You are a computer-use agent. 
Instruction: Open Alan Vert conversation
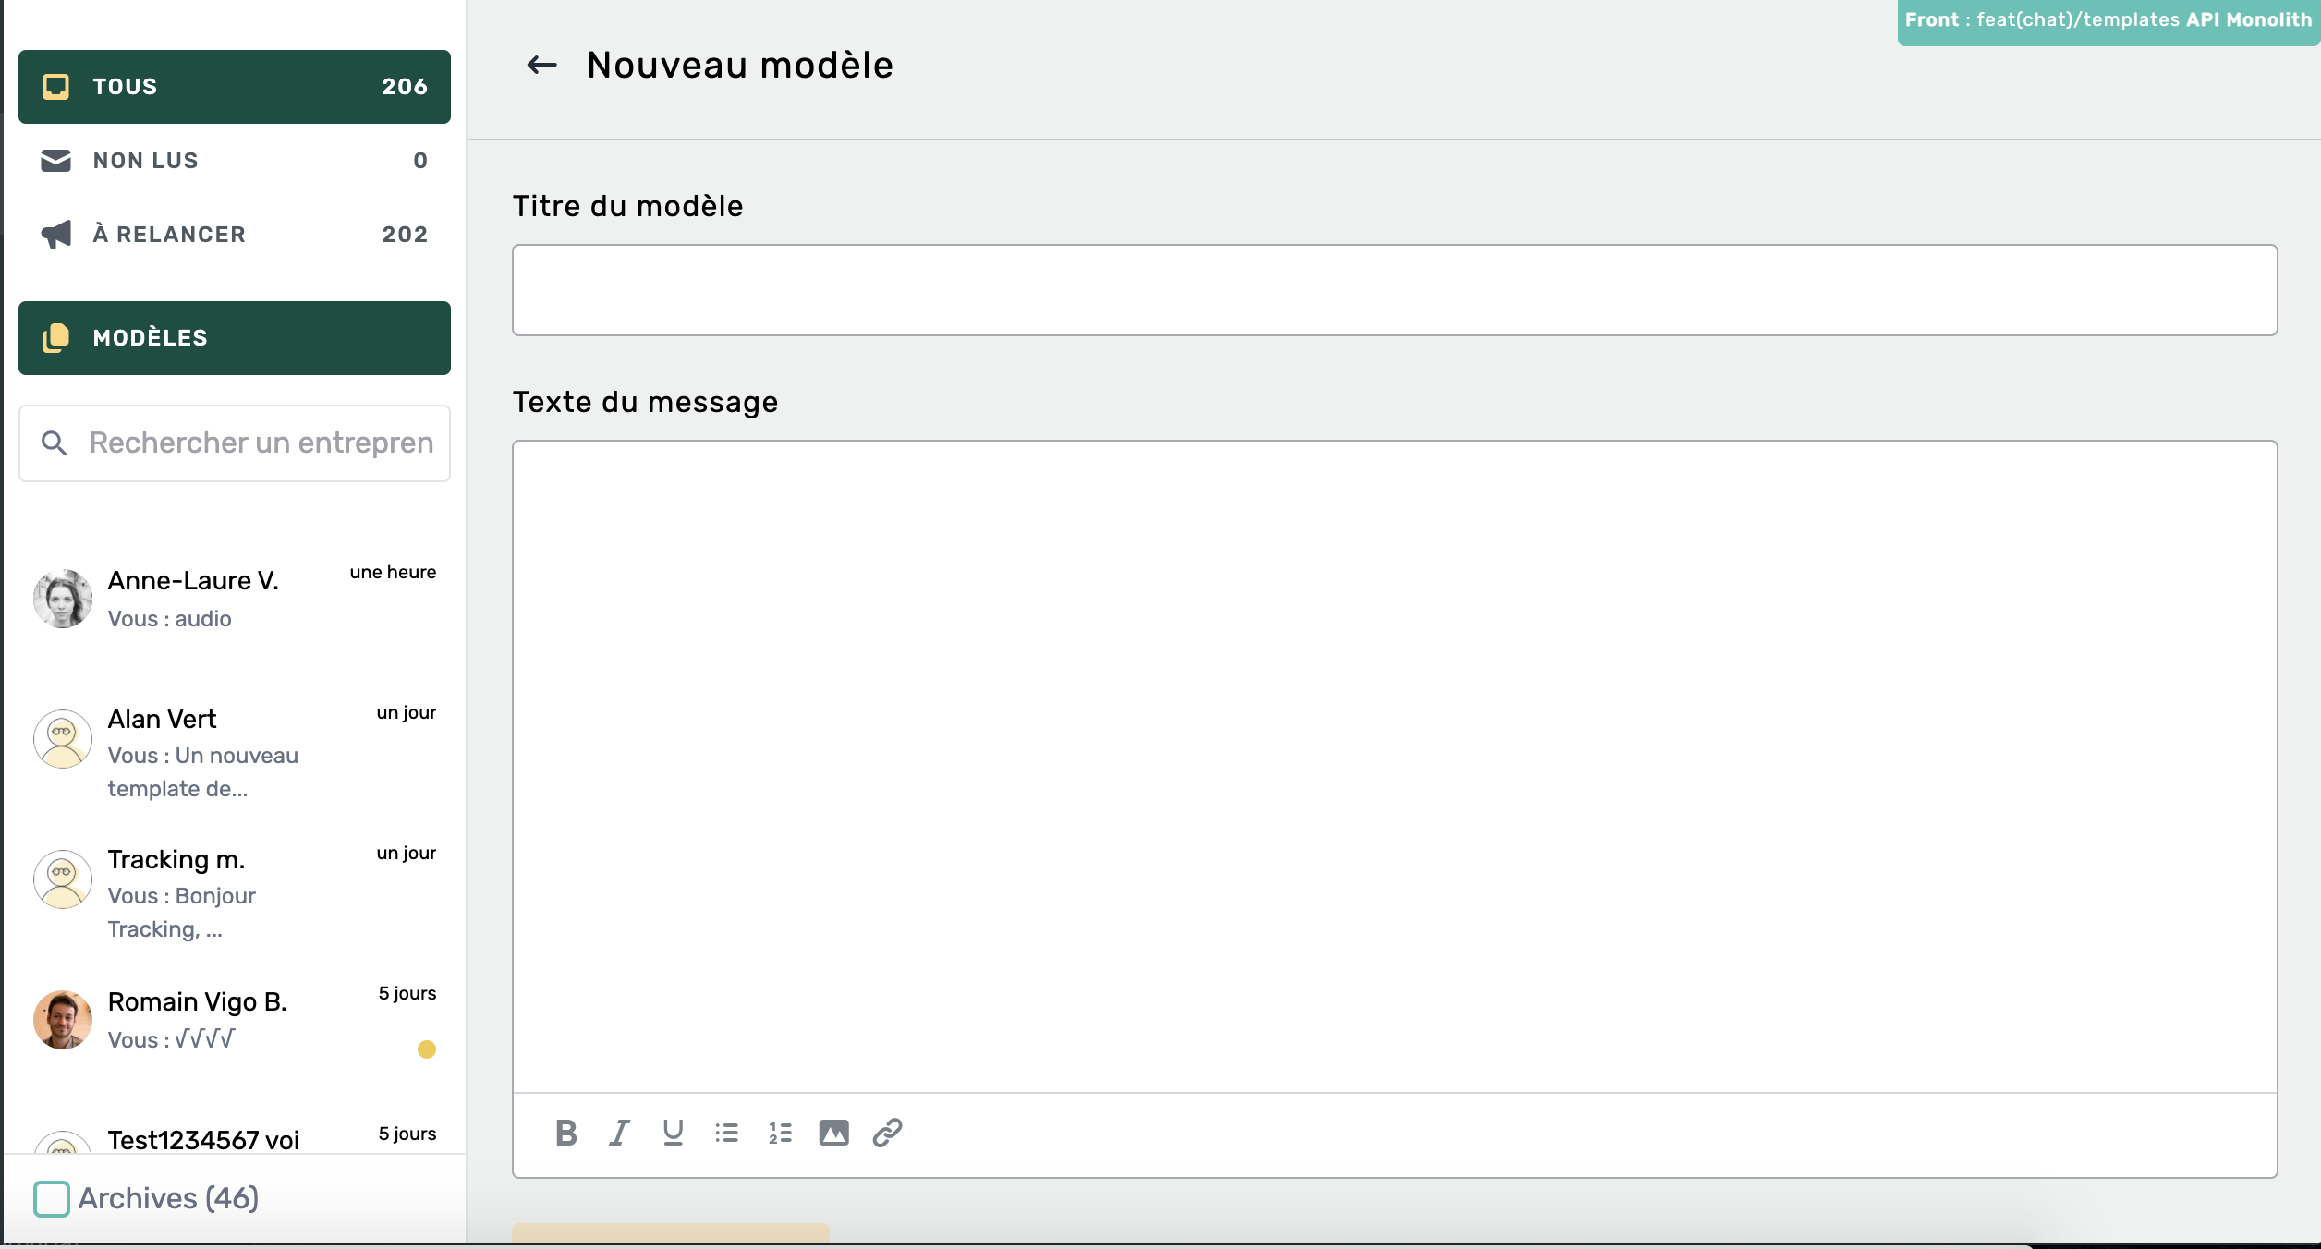pyautogui.click(x=235, y=752)
